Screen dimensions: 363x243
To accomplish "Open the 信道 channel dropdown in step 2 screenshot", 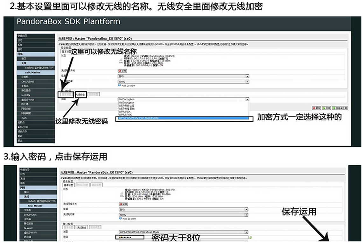I will (183, 76).
